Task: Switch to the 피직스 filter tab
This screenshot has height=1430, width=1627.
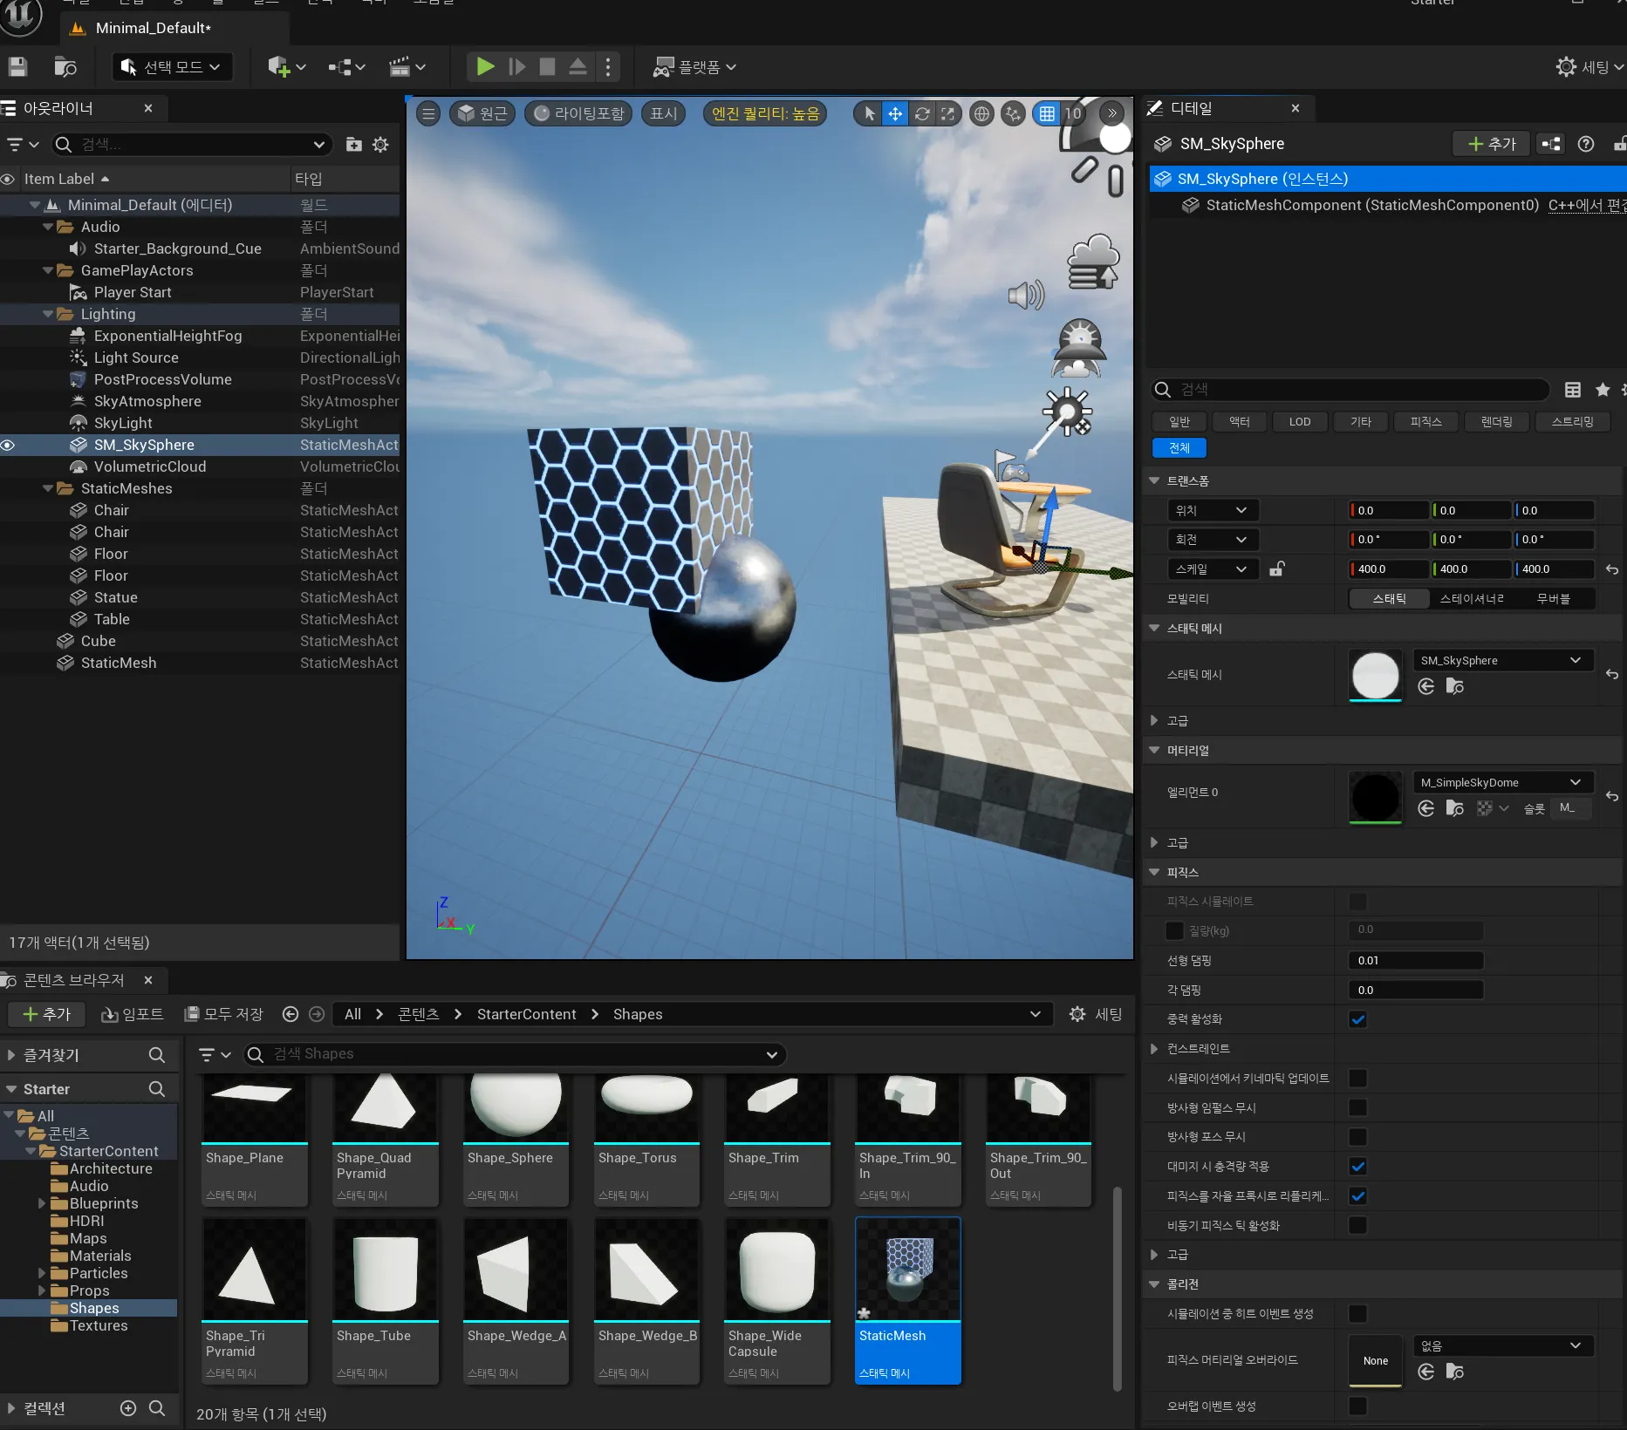Action: point(1425,421)
